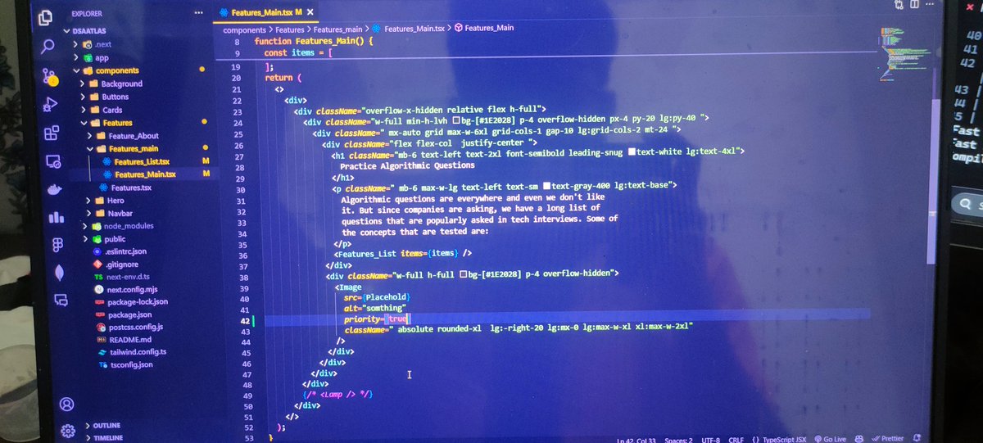983x443 pixels.
Task: Open the Accounts menu icon
Action: pyautogui.click(x=67, y=405)
